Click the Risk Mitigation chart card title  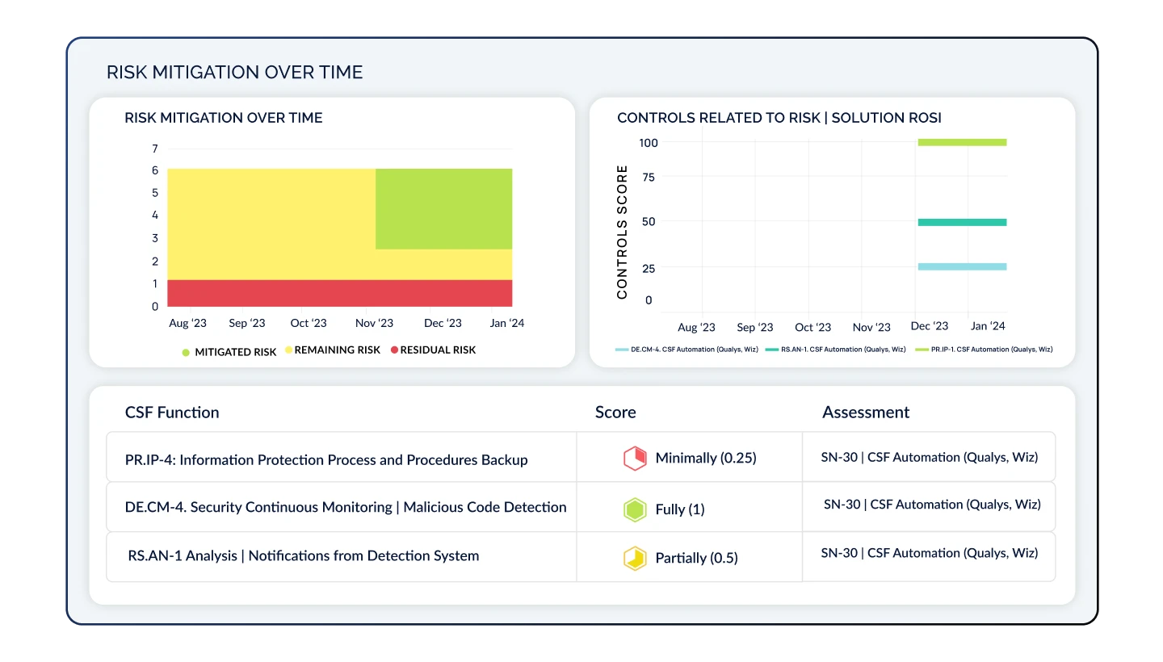pyautogui.click(x=224, y=118)
